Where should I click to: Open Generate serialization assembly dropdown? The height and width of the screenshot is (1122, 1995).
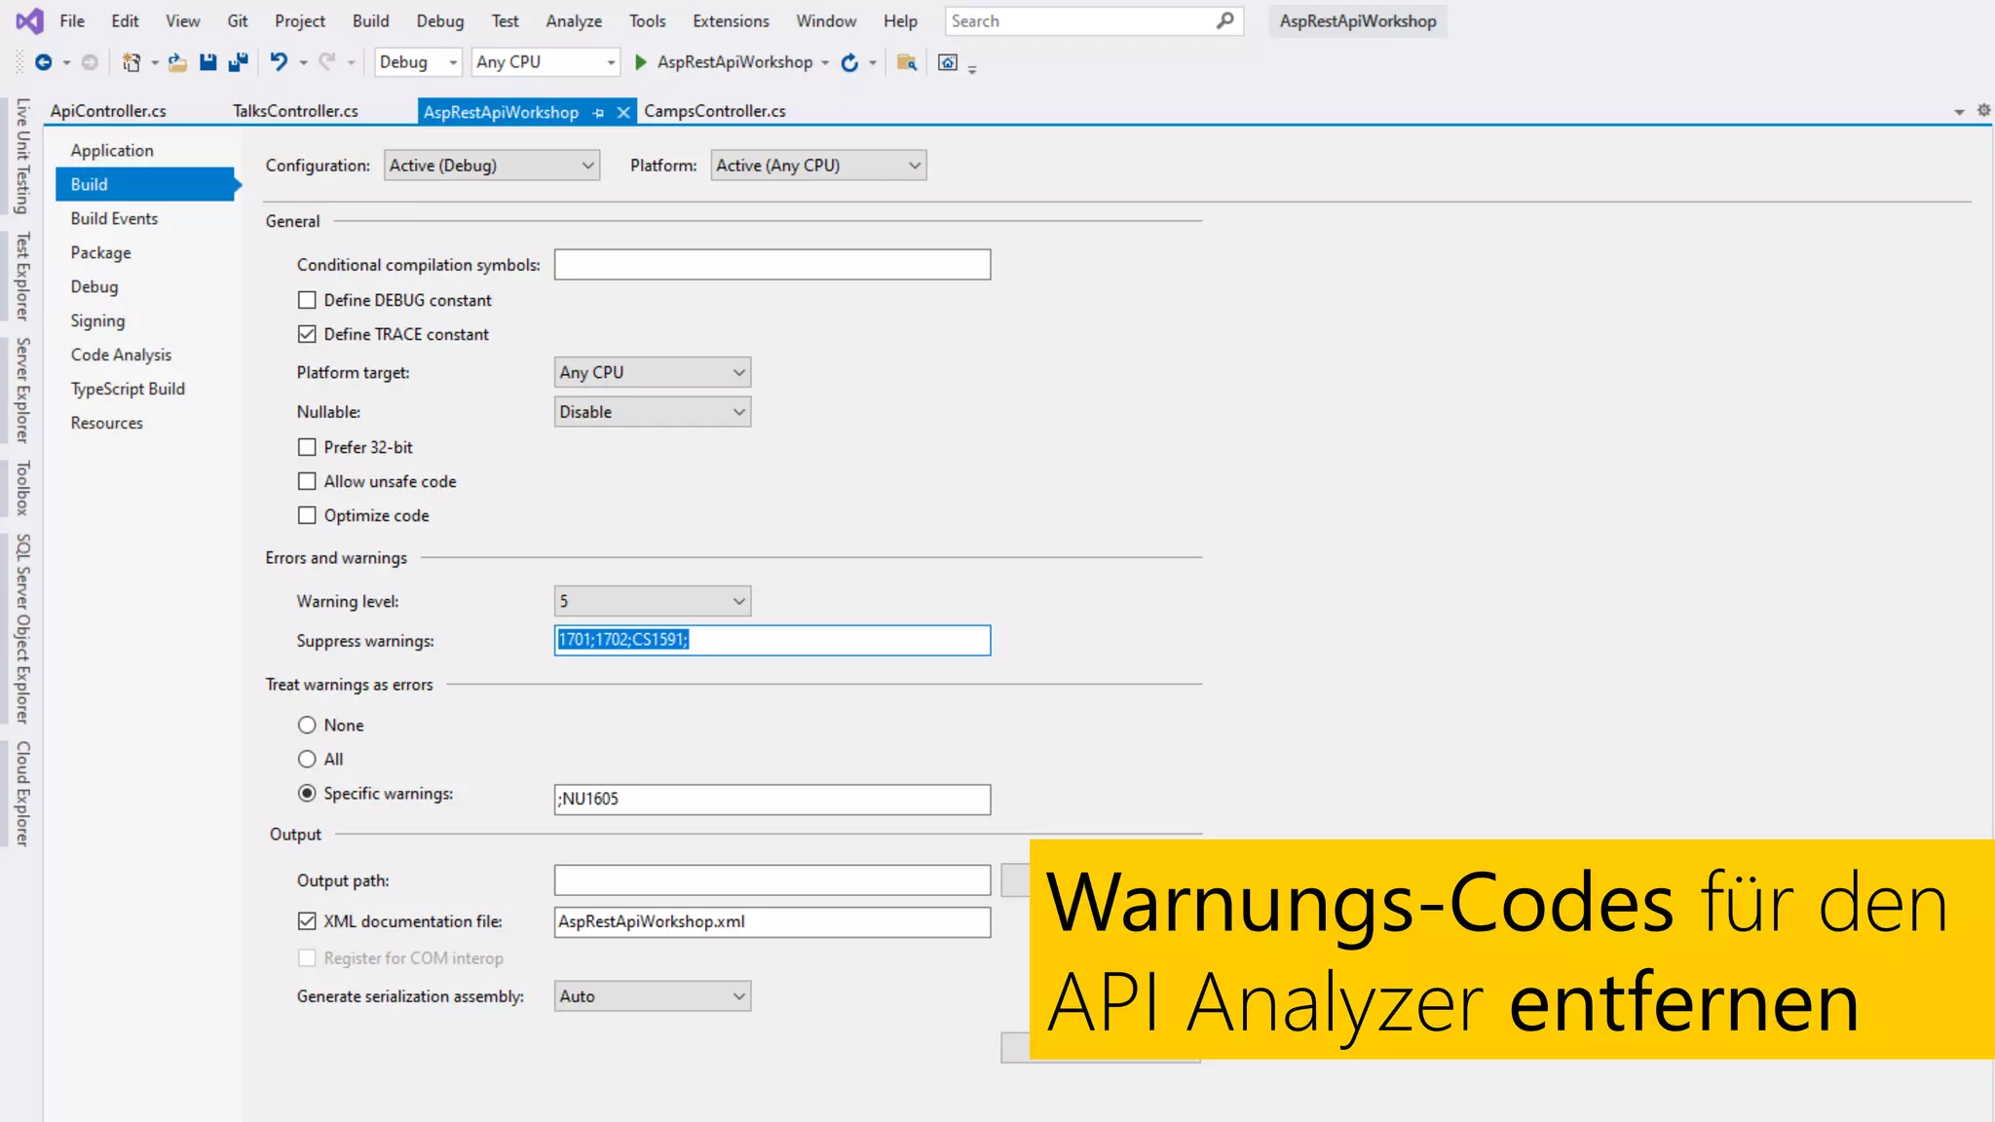tap(653, 996)
